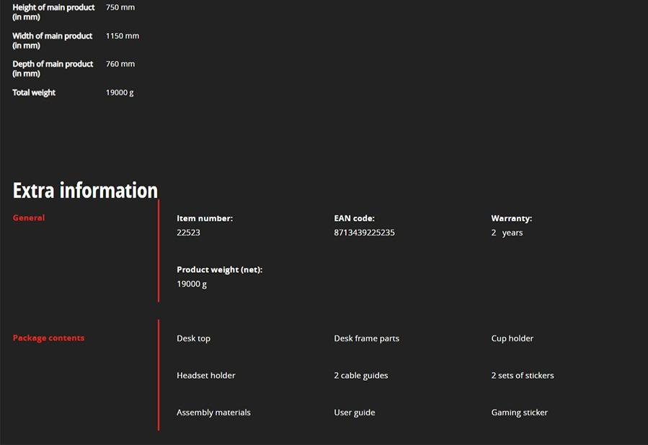
Task: Click the 19000 g net weight value
Action: tap(192, 284)
